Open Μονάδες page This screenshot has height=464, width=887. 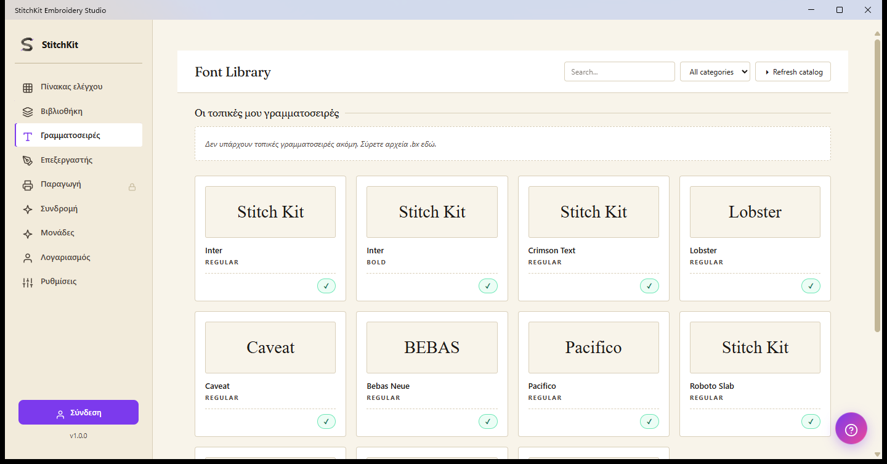click(x=79, y=232)
